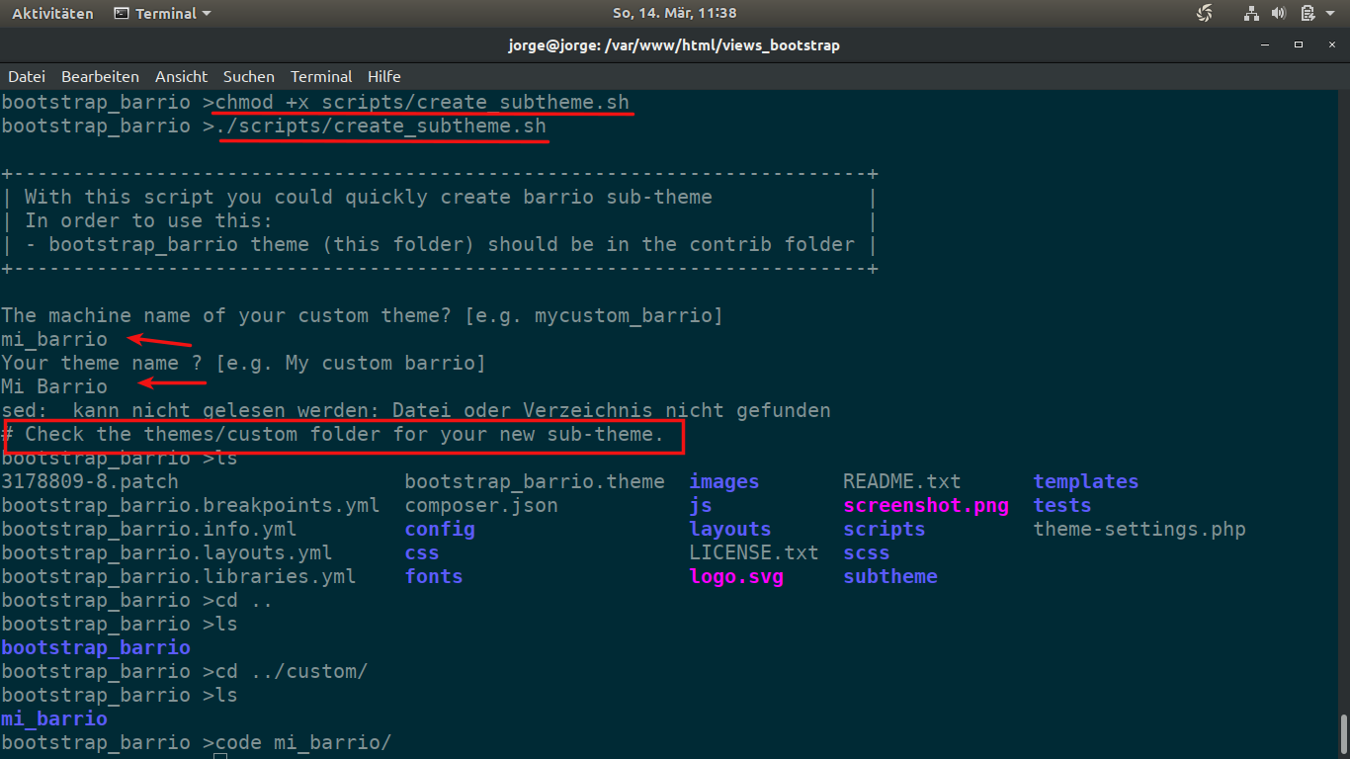Click the tests directory name
Image resolution: width=1350 pixels, height=759 pixels.
1062,505
